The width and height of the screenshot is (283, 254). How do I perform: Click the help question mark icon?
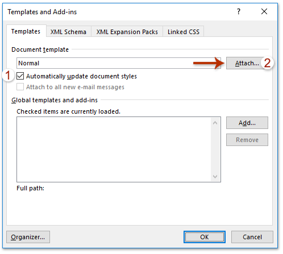pyautogui.click(x=239, y=11)
